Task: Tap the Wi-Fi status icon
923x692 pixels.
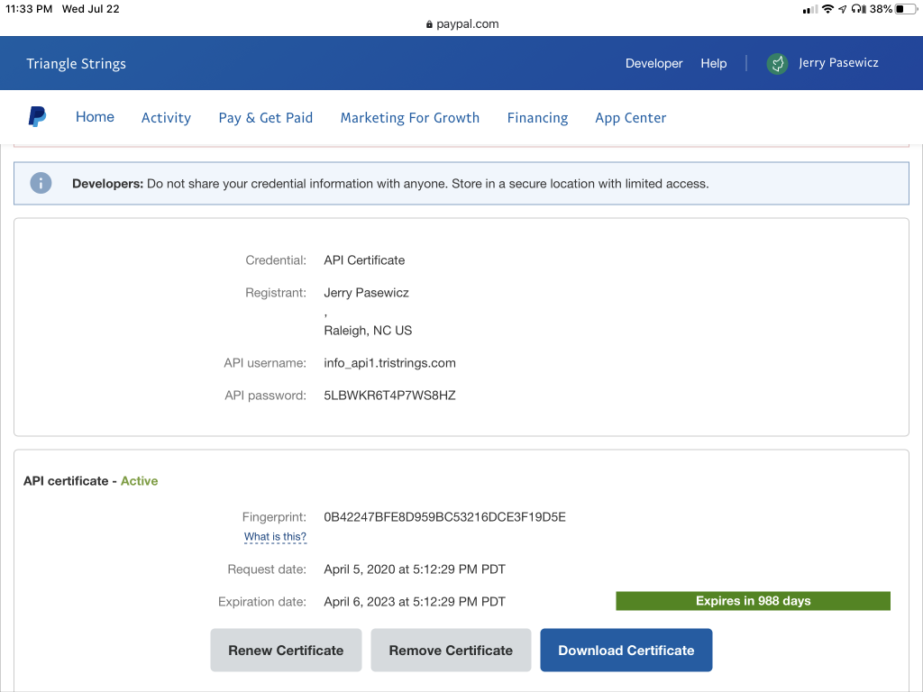Action: point(827,9)
